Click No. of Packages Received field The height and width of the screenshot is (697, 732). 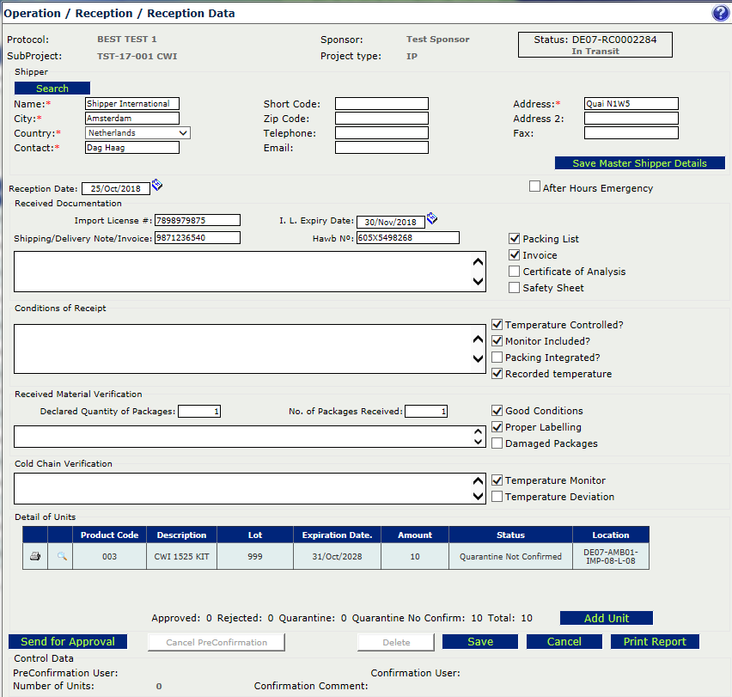pos(426,412)
